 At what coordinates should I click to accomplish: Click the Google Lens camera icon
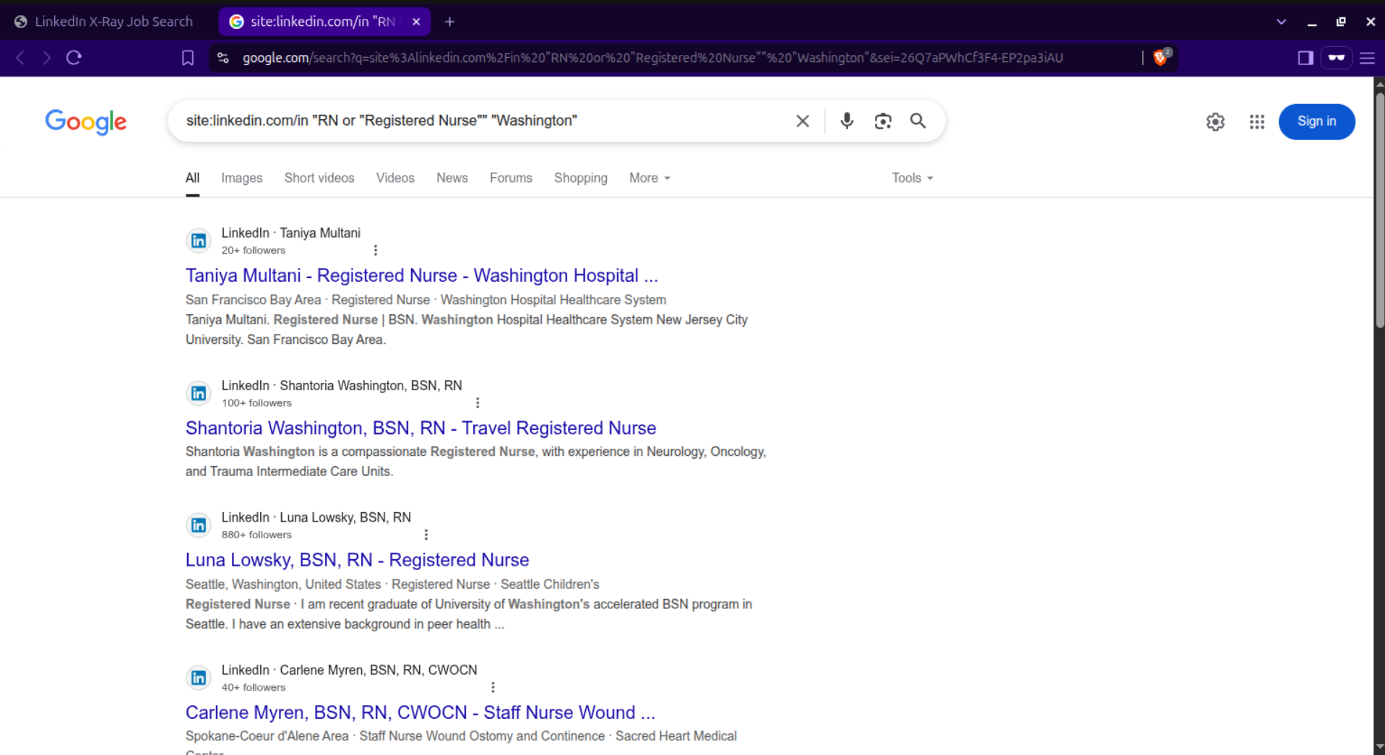point(882,121)
